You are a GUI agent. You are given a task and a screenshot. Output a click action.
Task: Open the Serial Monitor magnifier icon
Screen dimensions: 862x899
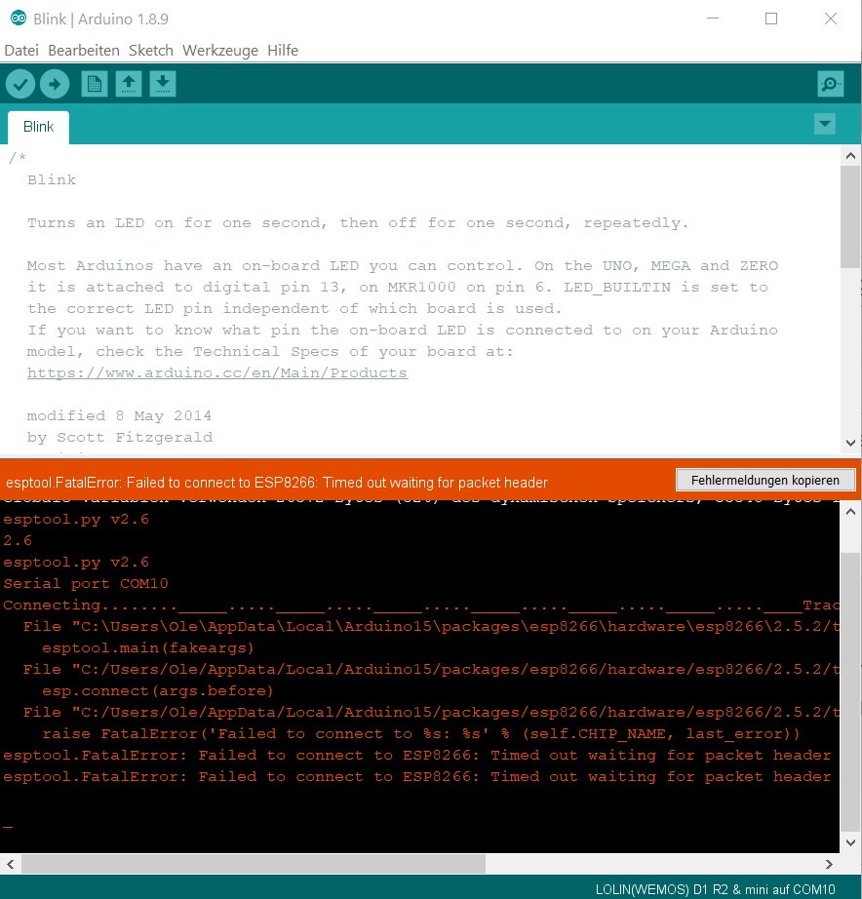[831, 84]
